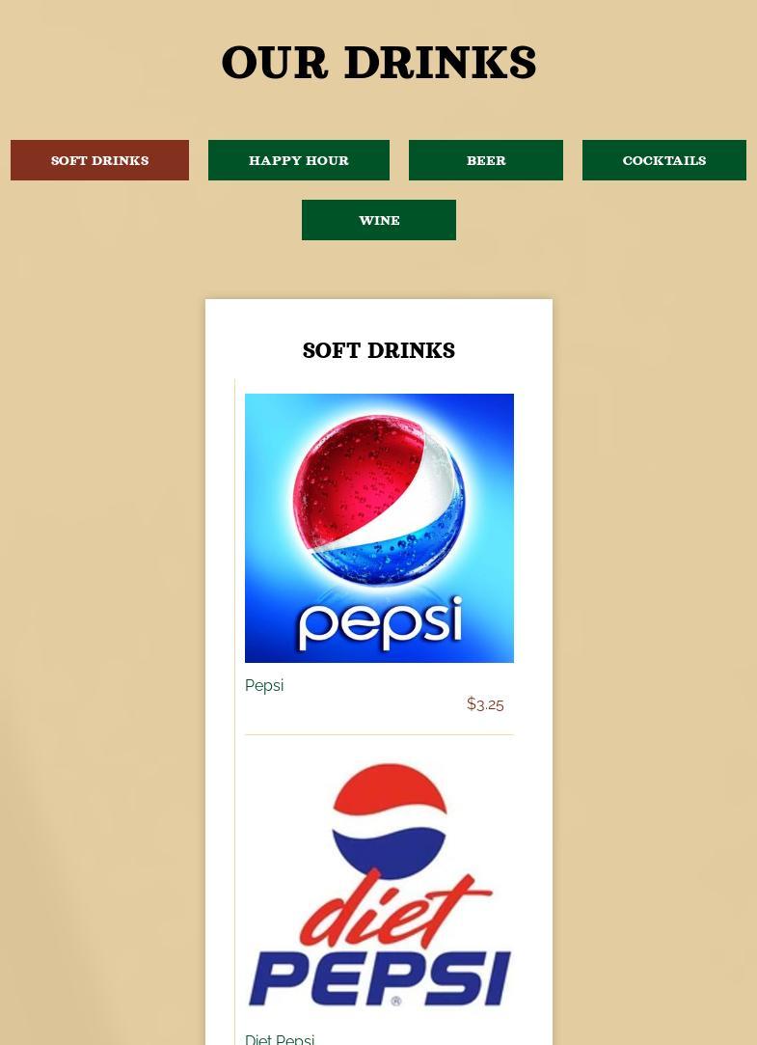The image size is (757, 1045).
Task: Click the divider line below Pepsi price
Action: pos(380,735)
